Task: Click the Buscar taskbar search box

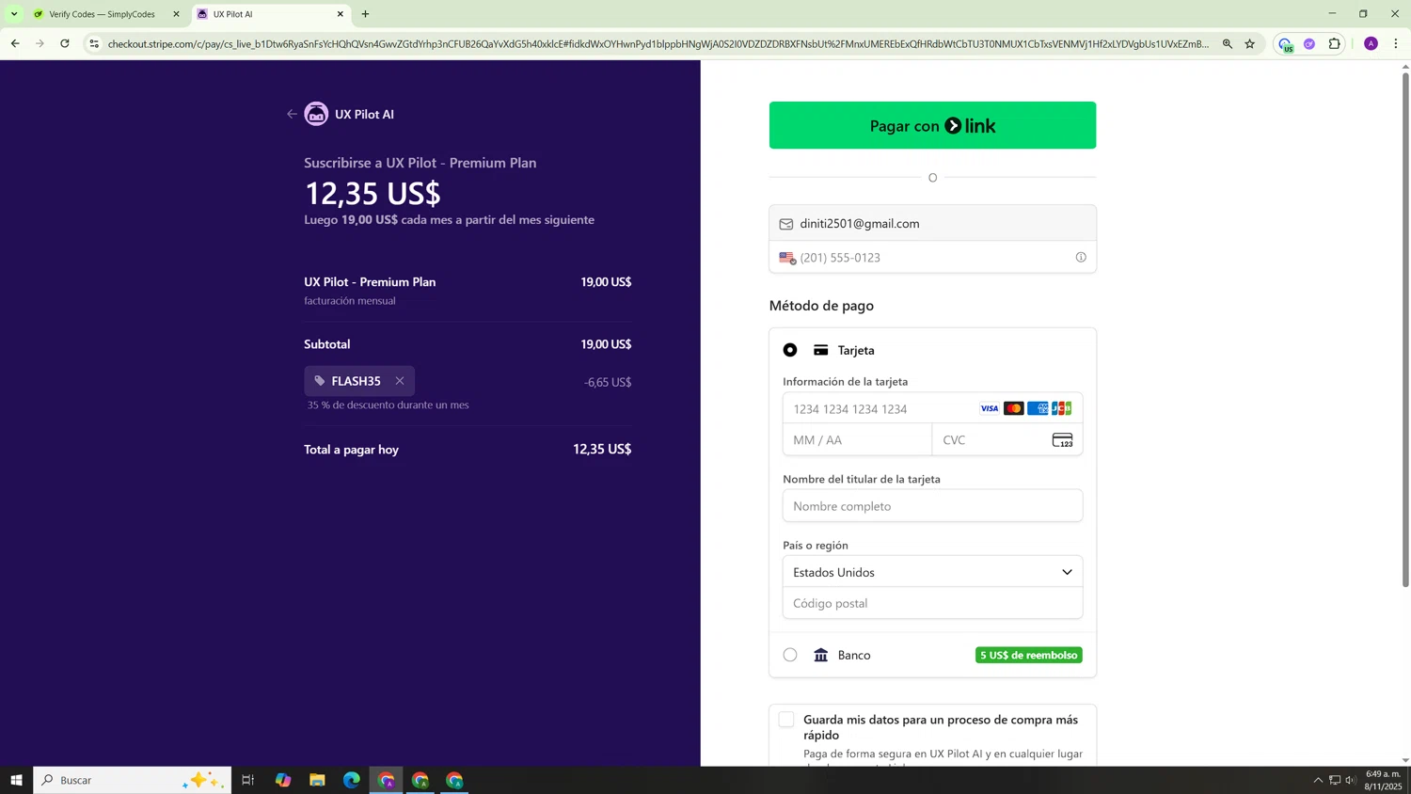Action: tap(133, 780)
